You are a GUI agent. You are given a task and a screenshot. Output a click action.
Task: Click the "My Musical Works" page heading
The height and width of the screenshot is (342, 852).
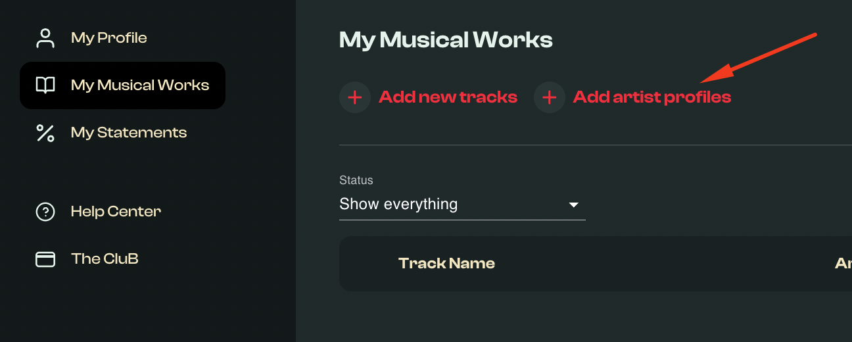pyautogui.click(x=446, y=40)
